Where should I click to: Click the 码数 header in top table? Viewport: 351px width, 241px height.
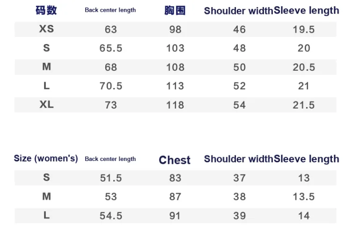[46, 10]
